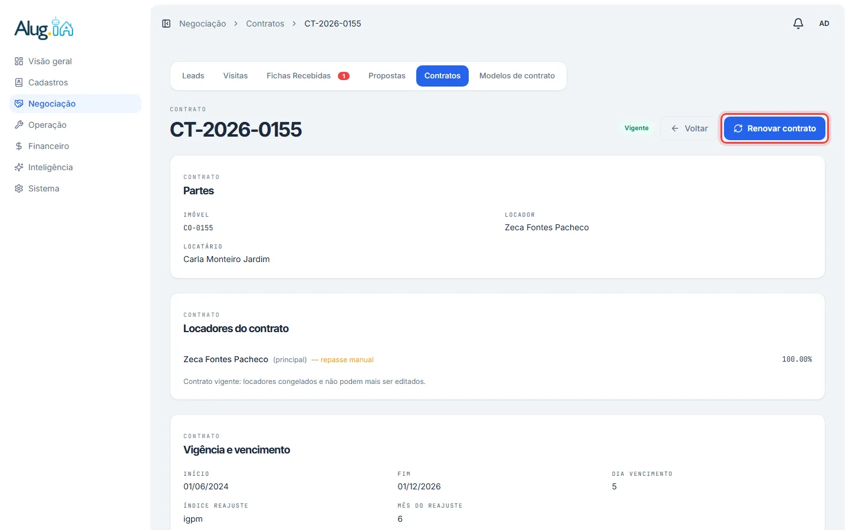
Task: Open the Fichas Recebidas tab
Action: coord(308,76)
